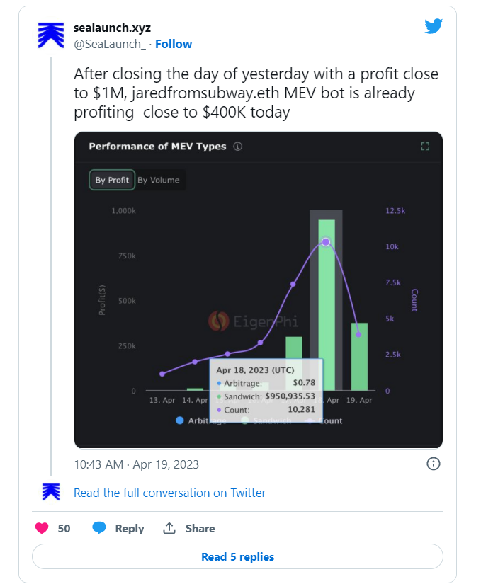Click the sealaunch.xyz display name
This screenshot has width=481, height=584.
[x=112, y=28]
